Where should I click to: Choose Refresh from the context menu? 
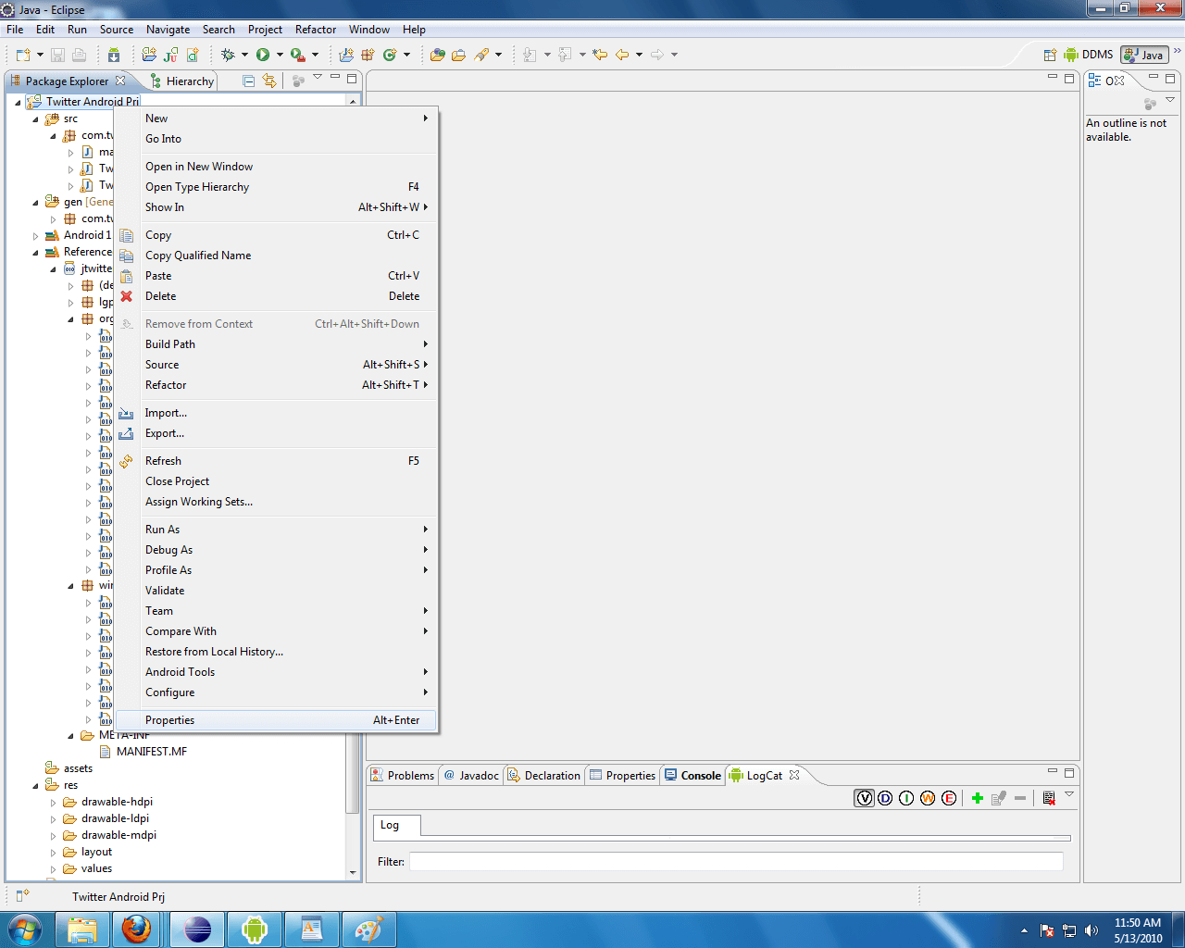point(276,461)
